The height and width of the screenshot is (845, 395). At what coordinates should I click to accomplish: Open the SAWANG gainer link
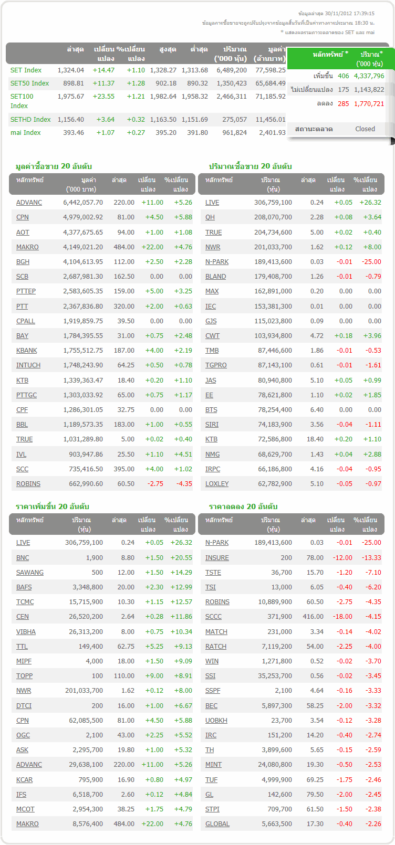click(30, 573)
